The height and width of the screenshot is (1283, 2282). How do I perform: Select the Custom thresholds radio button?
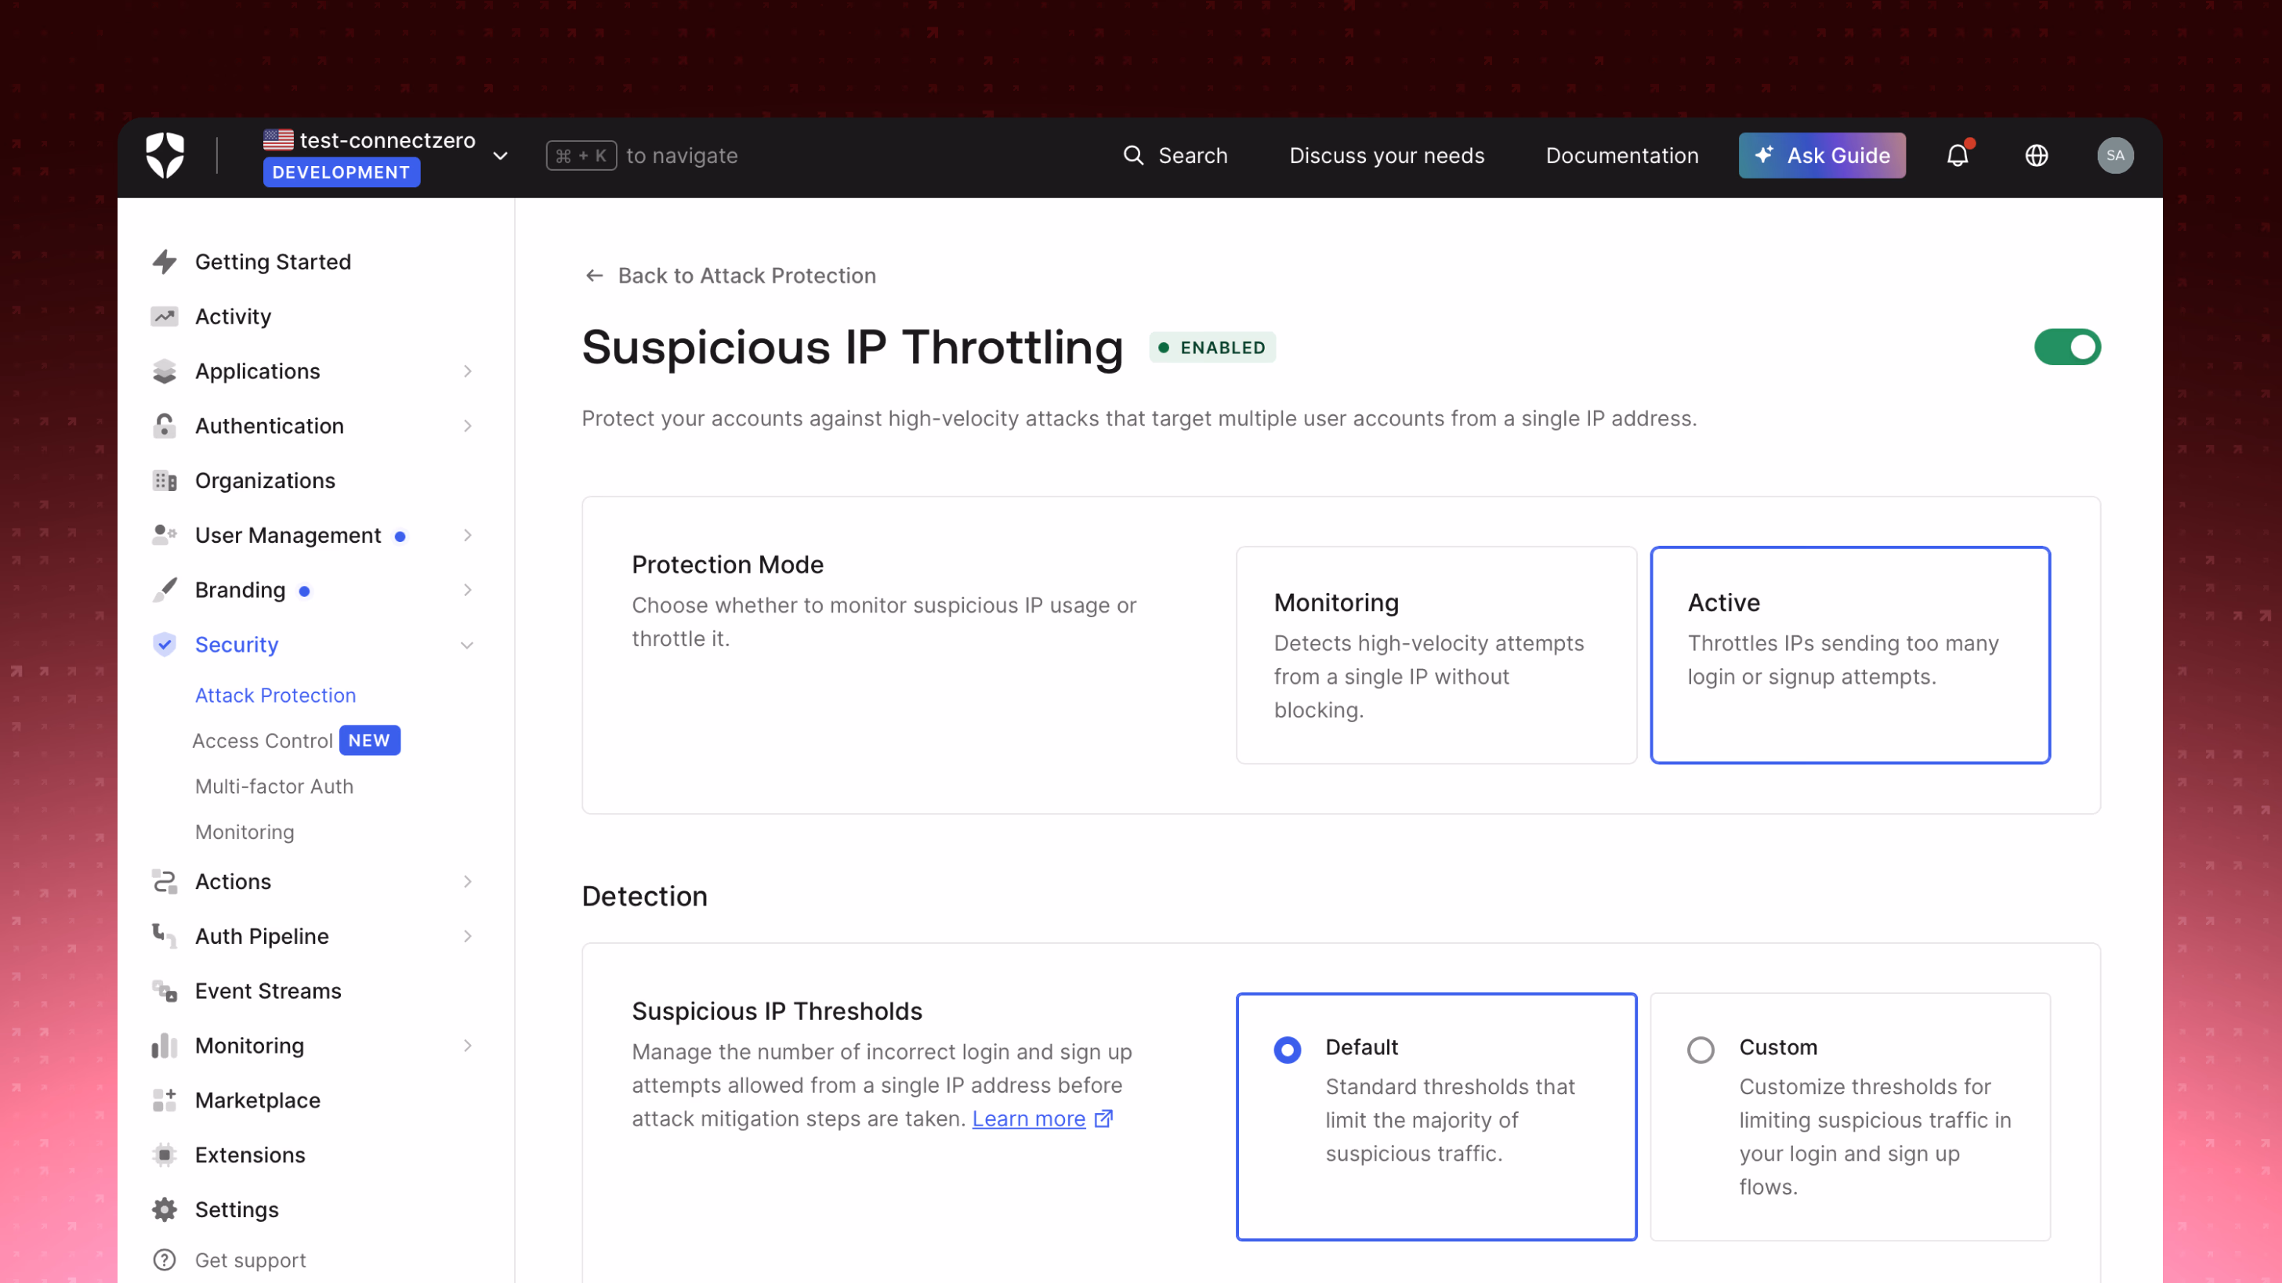(x=1700, y=1050)
